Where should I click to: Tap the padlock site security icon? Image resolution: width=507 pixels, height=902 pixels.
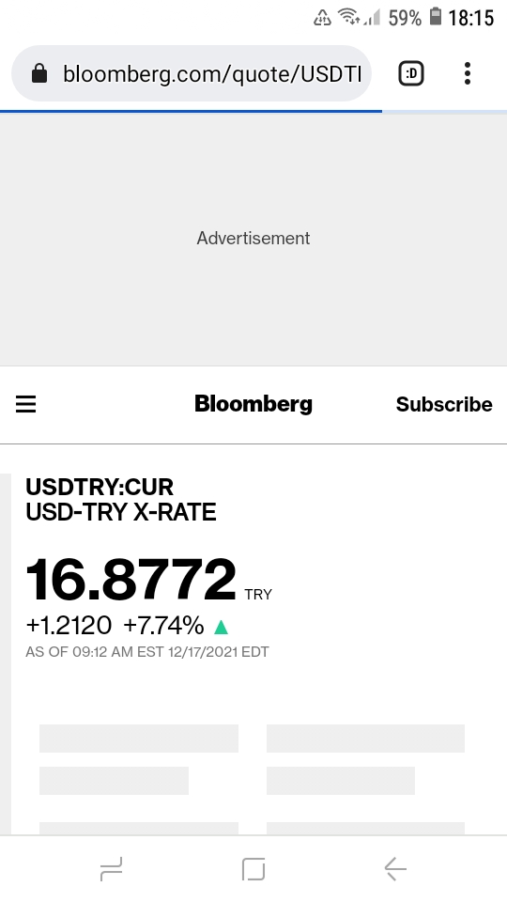pos(39,73)
